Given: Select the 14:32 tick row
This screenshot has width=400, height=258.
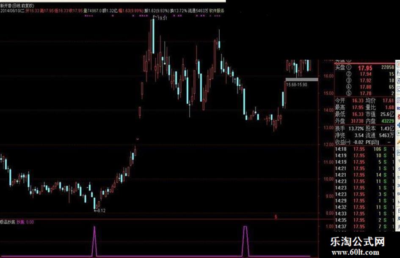Looking at the screenshot, I should pos(364,207).
